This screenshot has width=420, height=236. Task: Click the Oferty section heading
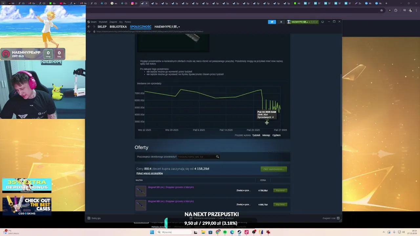pyautogui.click(x=141, y=147)
